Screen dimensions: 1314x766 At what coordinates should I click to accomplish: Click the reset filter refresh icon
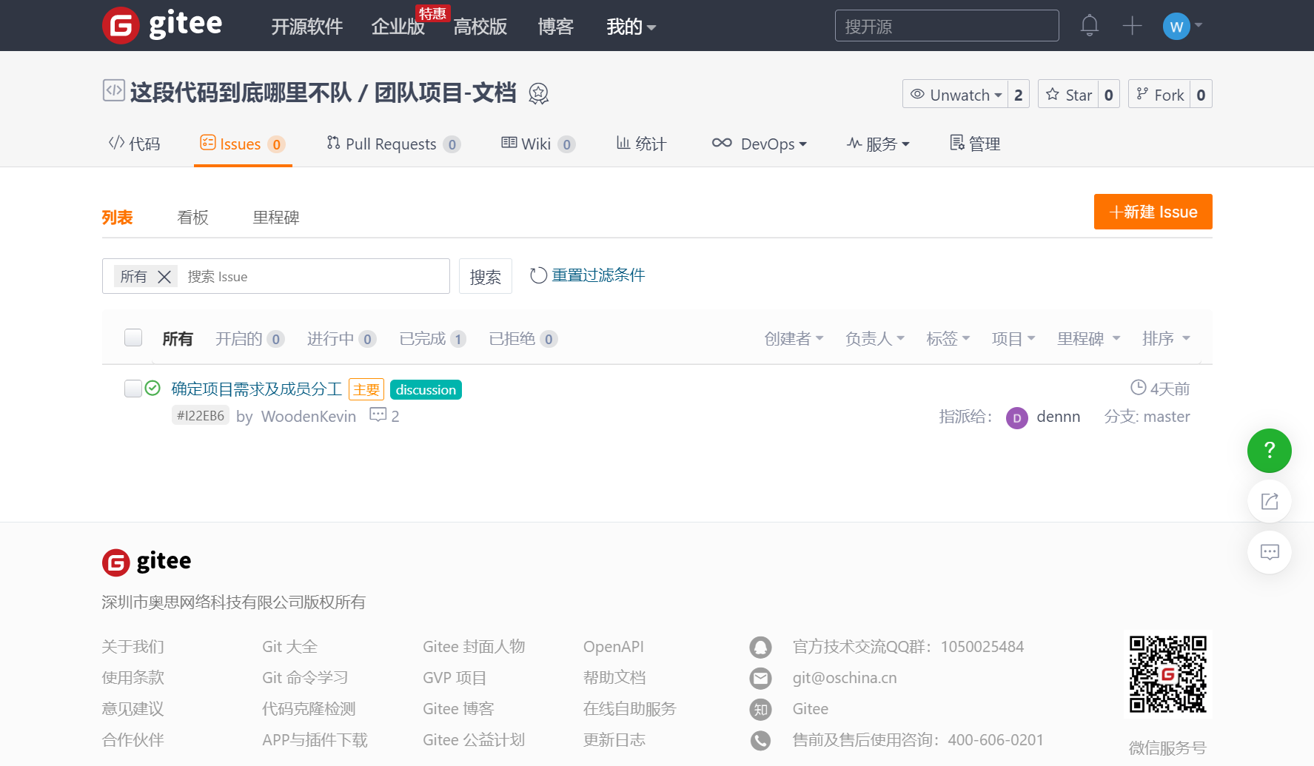tap(538, 275)
